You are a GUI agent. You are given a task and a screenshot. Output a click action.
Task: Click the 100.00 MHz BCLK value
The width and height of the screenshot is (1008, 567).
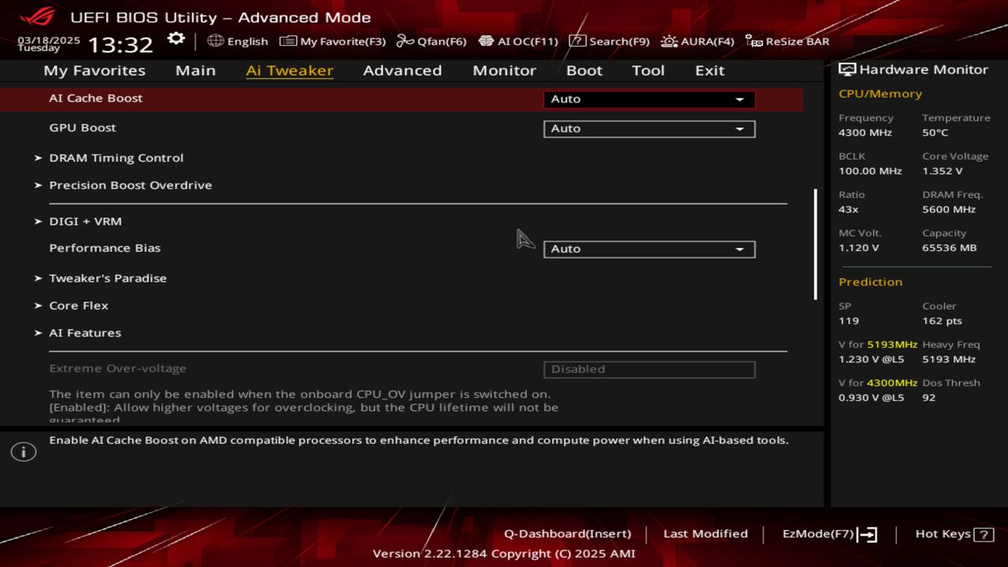click(870, 171)
